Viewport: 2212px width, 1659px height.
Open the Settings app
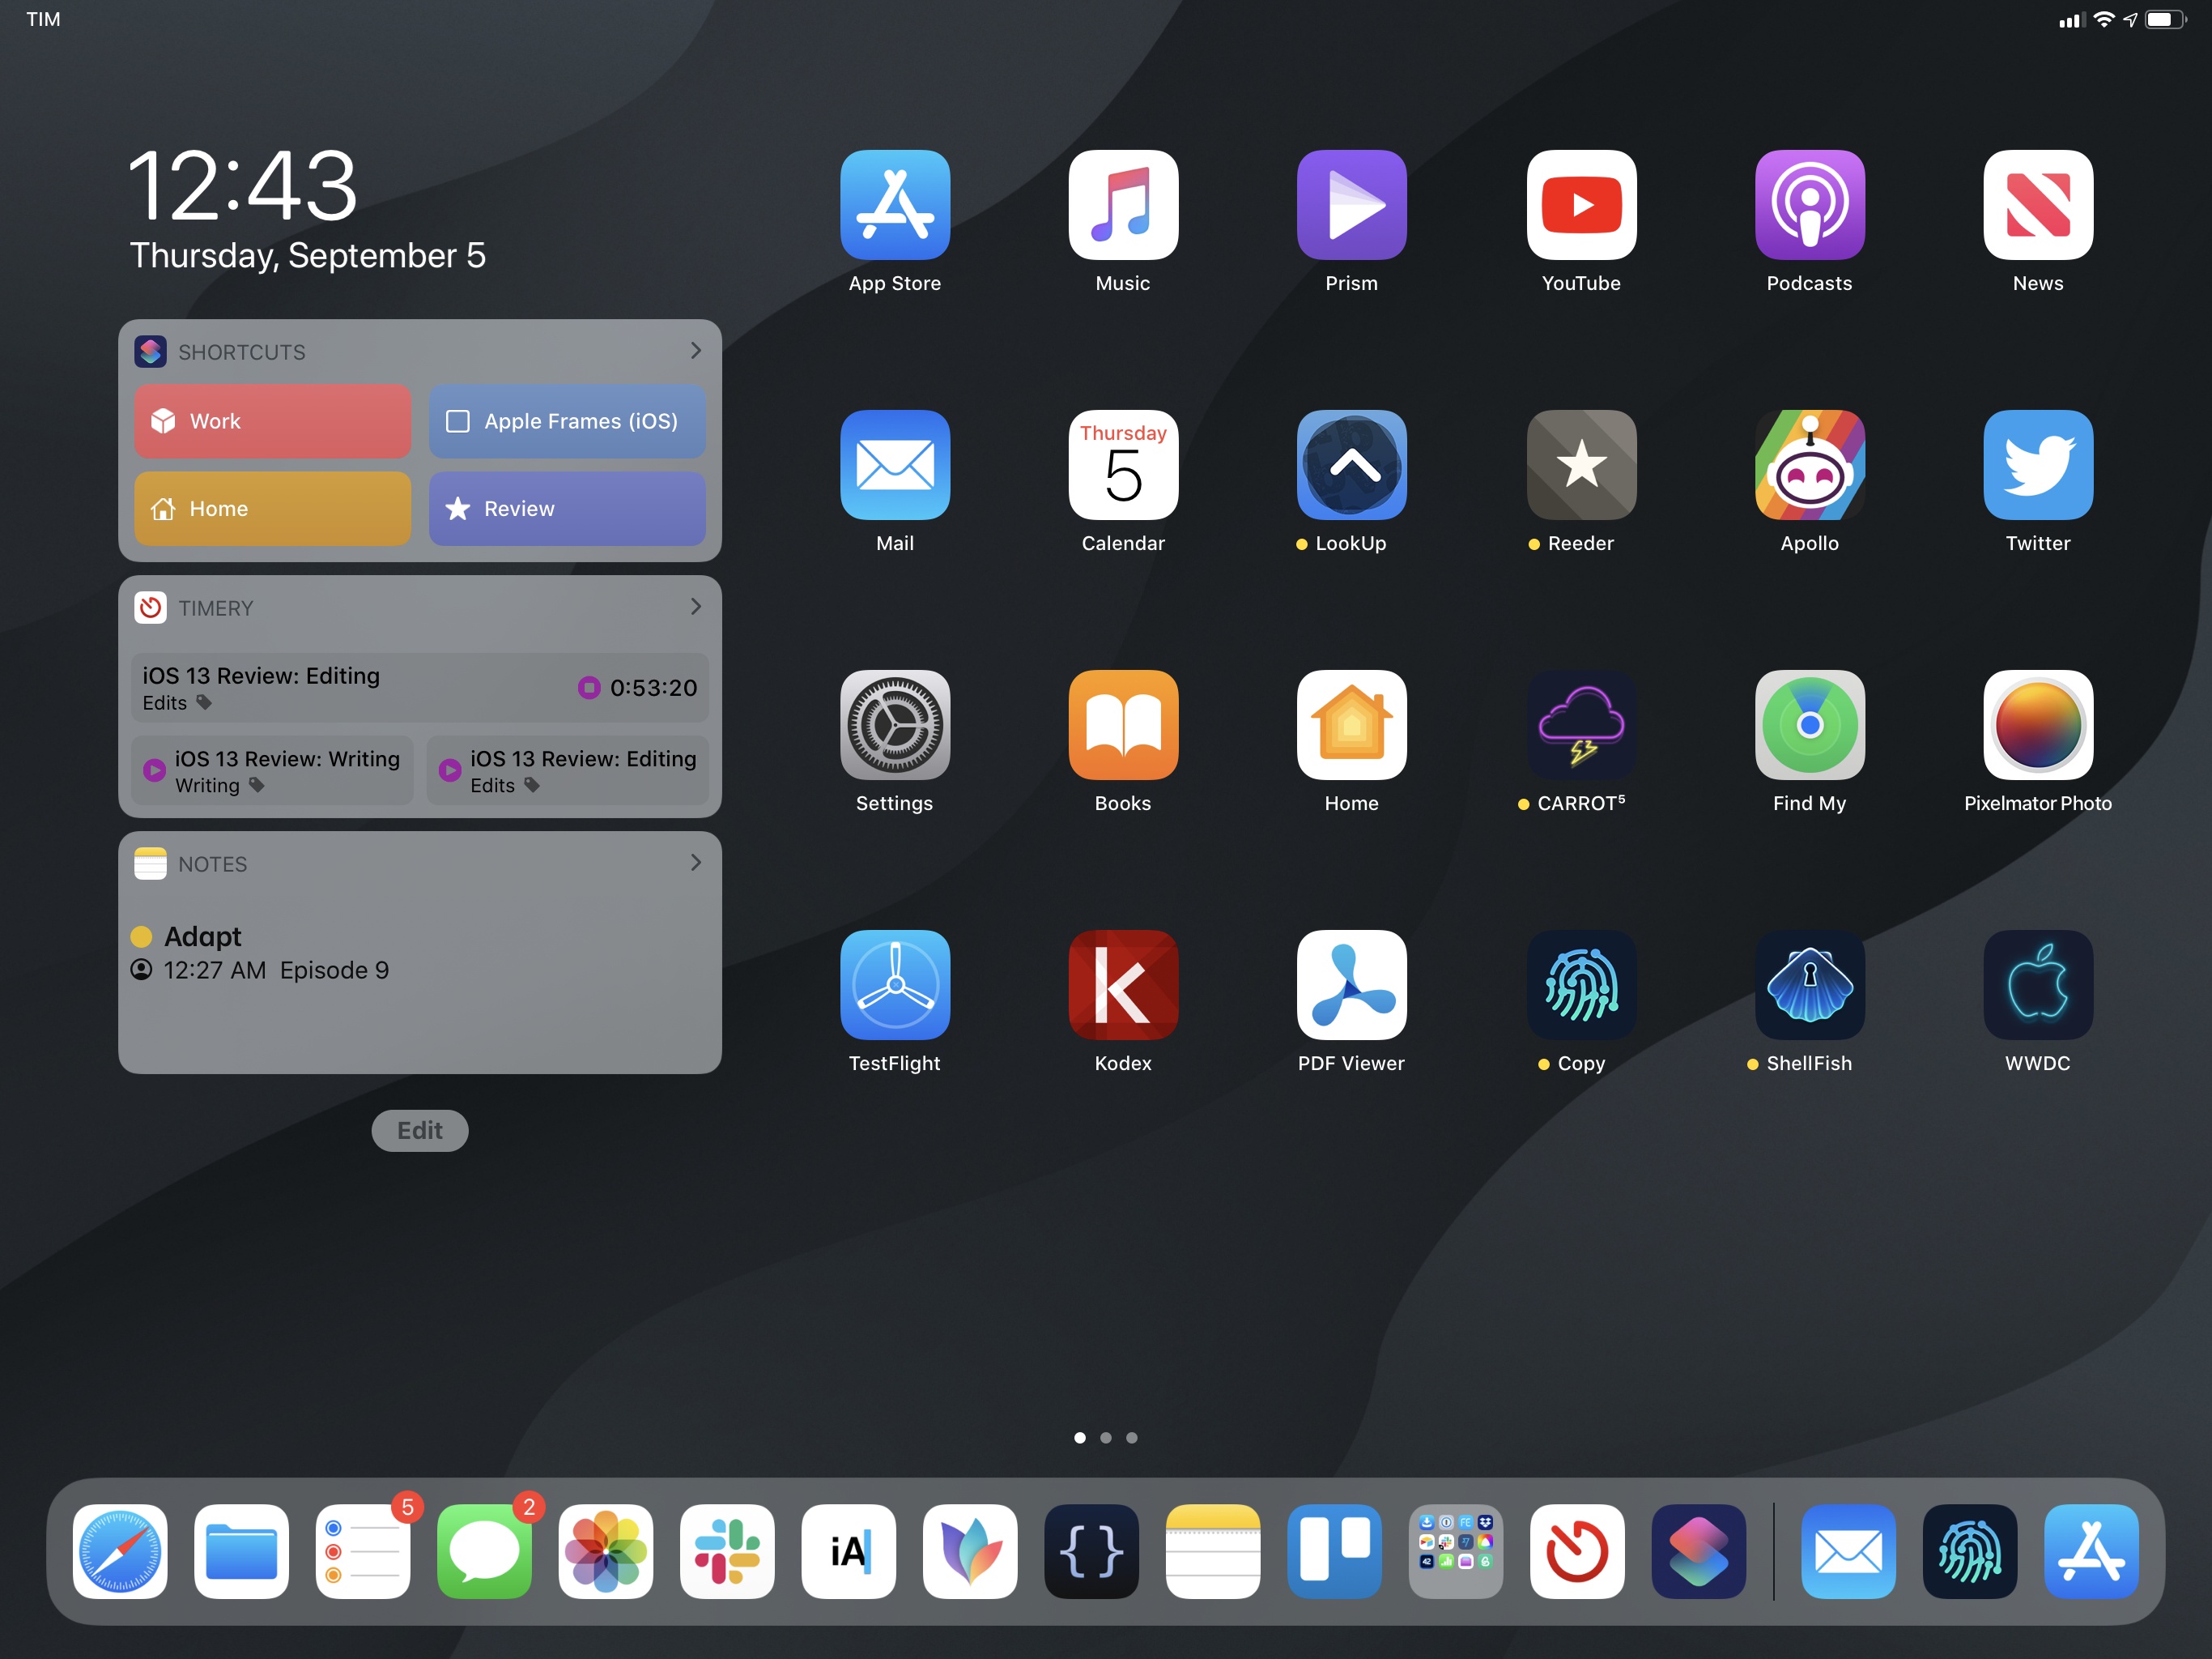coord(894,726)
